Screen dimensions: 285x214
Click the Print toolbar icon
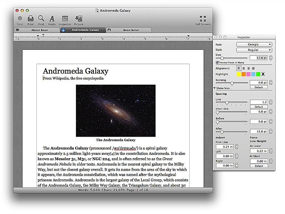pyautogui.click(x=30, y=19)
